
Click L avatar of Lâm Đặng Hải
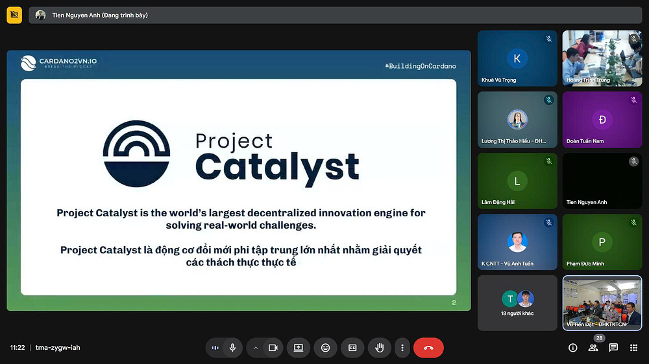517,181
